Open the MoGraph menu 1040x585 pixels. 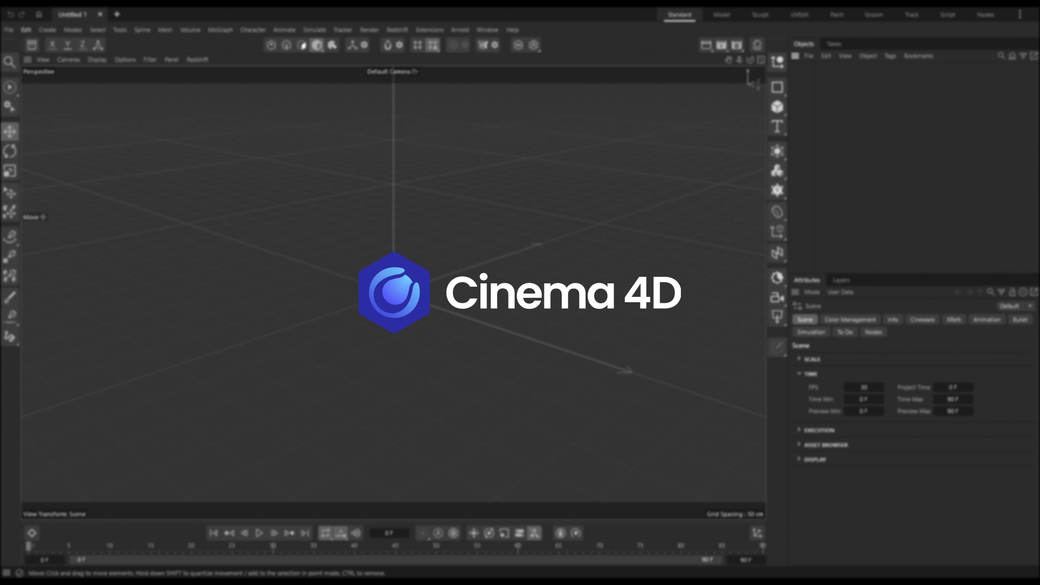[x=220, y=30]
